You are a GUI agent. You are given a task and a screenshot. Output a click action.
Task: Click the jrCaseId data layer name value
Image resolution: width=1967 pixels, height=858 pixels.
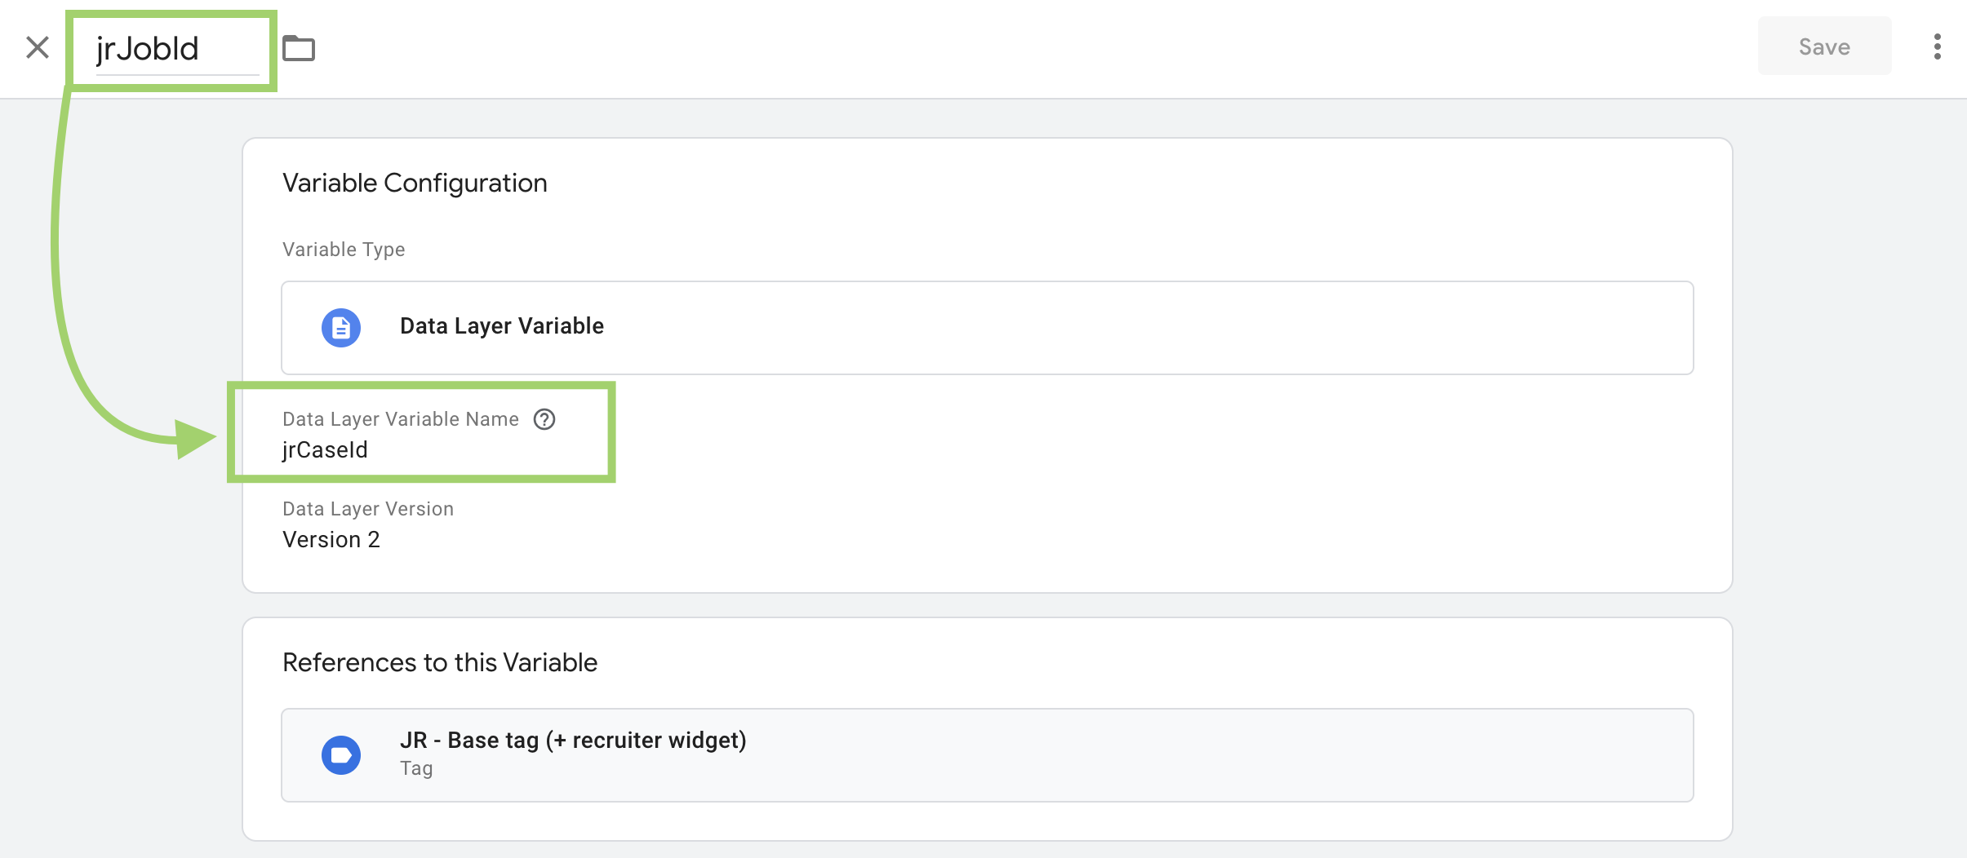[325, 450]
